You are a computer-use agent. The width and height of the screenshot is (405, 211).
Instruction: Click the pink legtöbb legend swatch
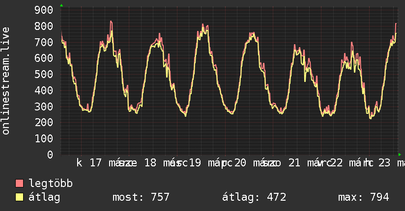(x=19, y=184)
